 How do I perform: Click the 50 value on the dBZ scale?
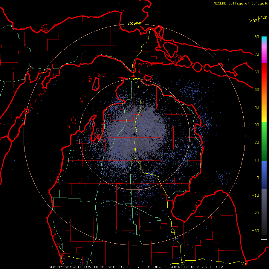point(257,90)
